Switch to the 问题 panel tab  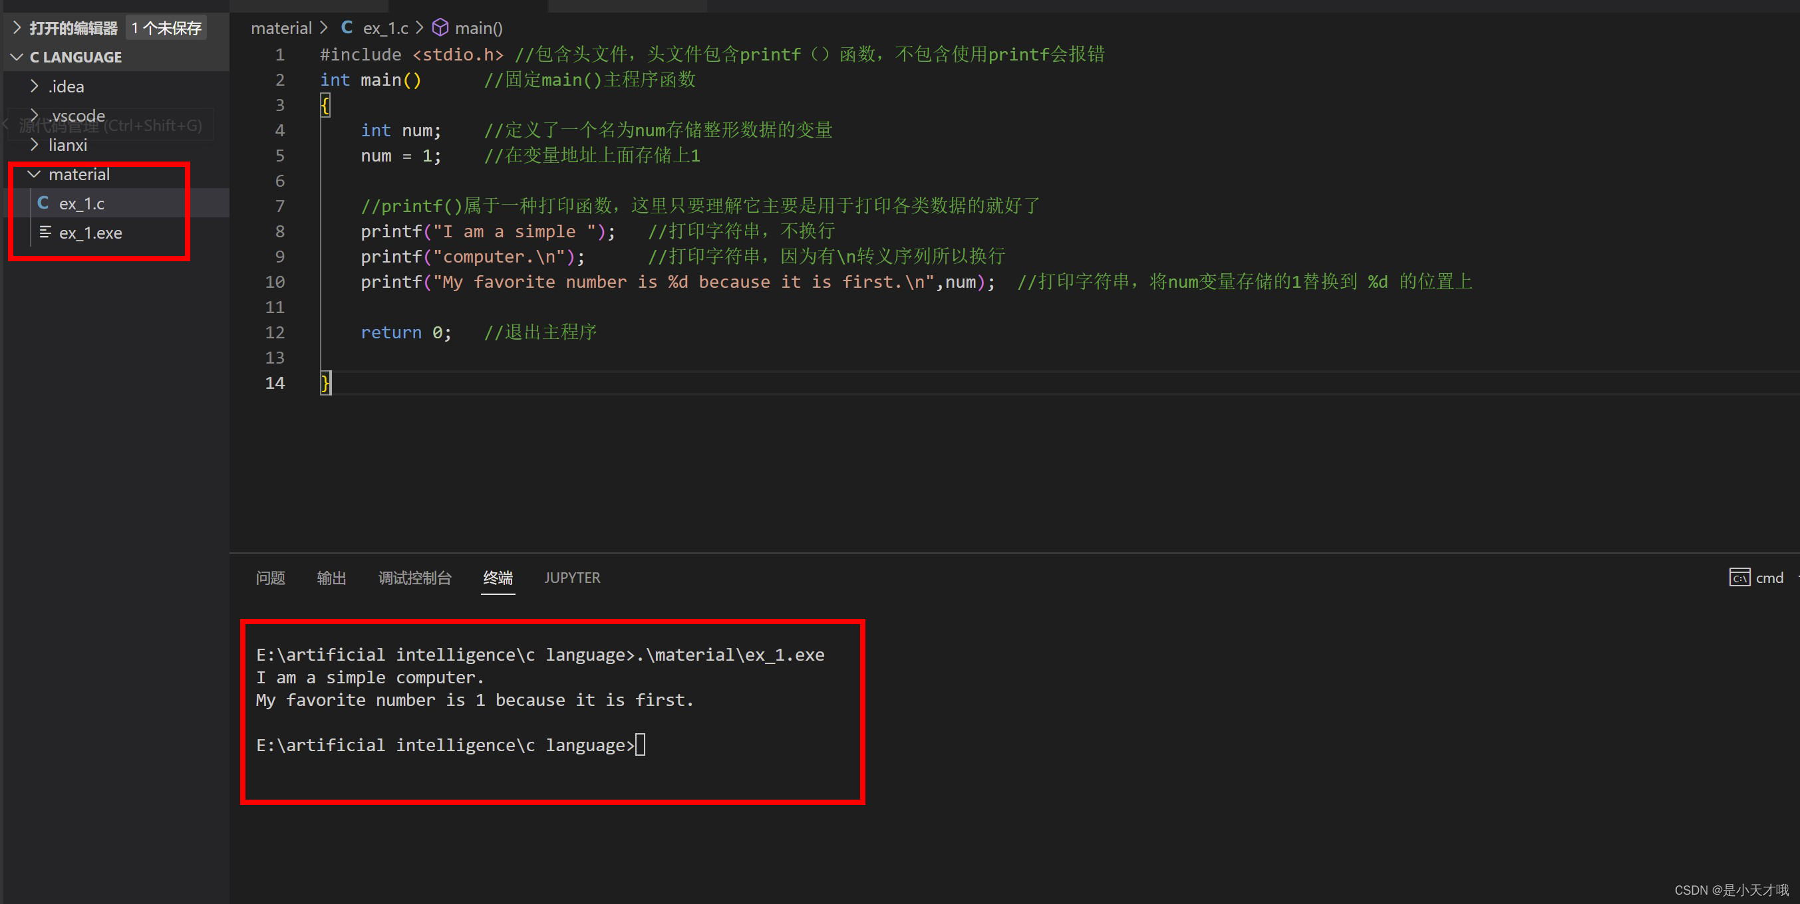271,578
